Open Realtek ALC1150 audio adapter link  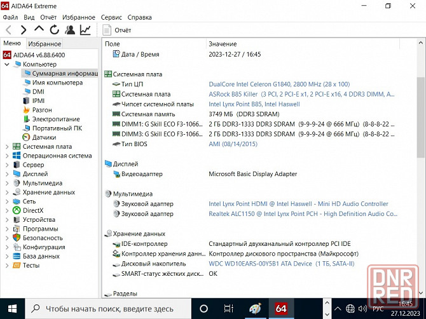click(x=303, y=214)
